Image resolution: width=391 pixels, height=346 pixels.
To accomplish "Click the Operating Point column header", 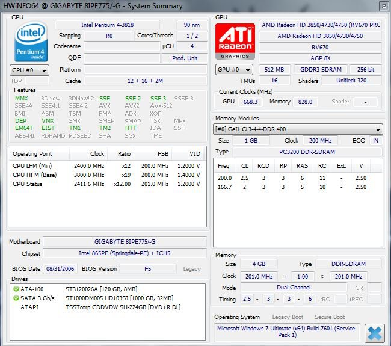I will (x=39, y=154).
